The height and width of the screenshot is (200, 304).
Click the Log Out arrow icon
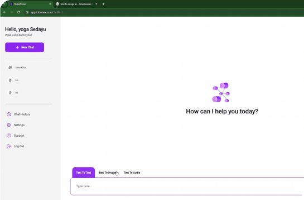(x=9, y=146)
